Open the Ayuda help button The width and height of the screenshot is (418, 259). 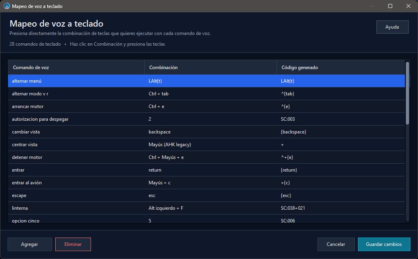(392, 27)
